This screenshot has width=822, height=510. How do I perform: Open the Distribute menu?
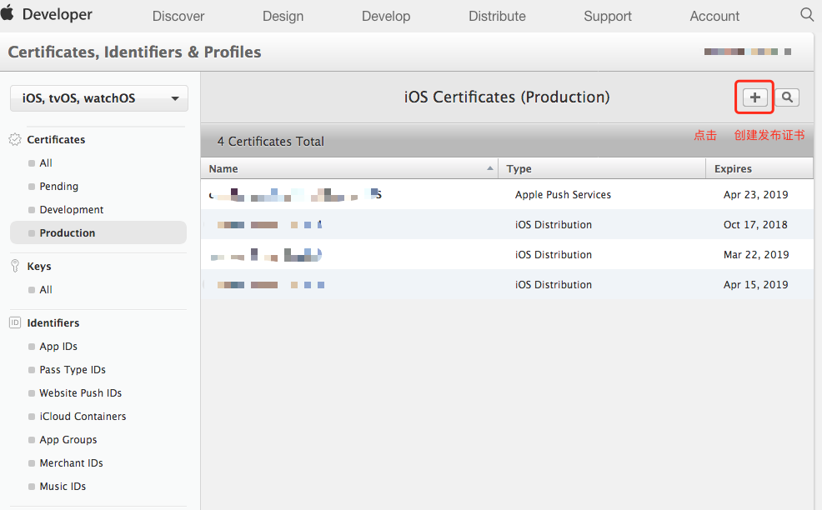497,16
